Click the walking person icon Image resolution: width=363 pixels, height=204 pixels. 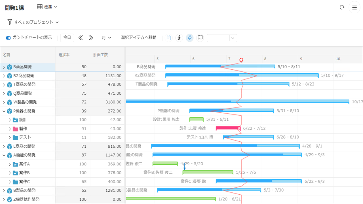(x=179, y=38)
